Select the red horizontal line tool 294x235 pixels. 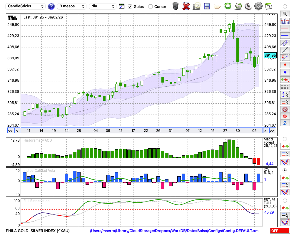coord(285,28)
